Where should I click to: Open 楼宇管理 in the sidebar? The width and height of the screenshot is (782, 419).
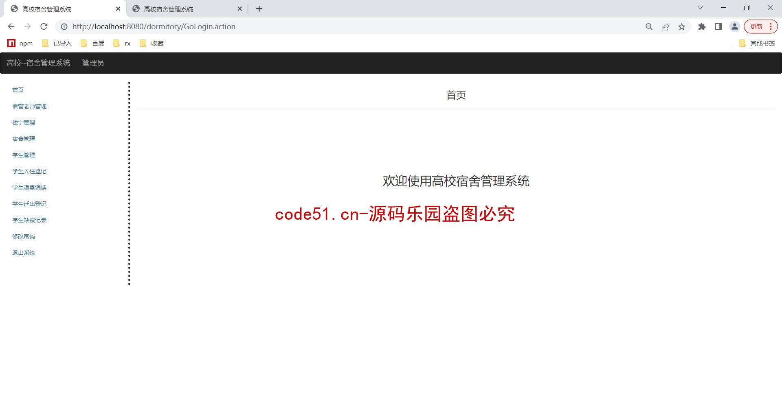tap(24, 122)
